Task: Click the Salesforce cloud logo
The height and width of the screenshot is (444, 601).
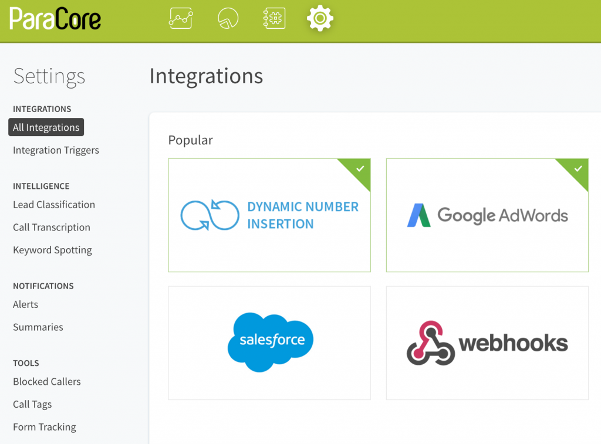Action: [x=270, y=342]
